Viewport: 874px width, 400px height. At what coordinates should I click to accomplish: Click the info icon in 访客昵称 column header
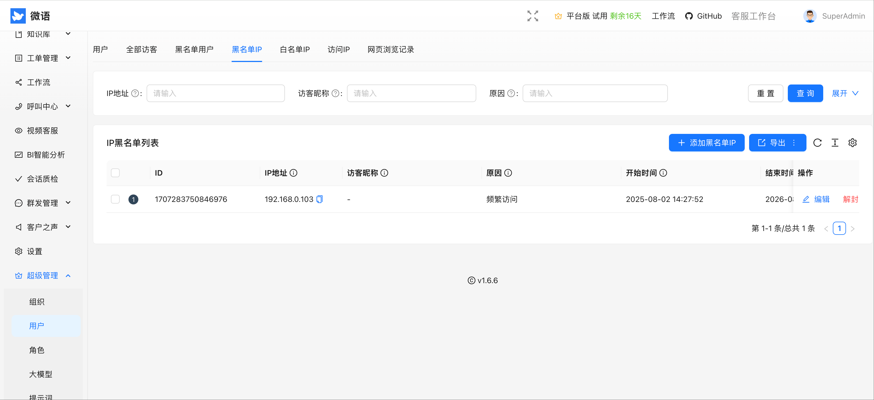pyautogui.click(x=384, y=173)
